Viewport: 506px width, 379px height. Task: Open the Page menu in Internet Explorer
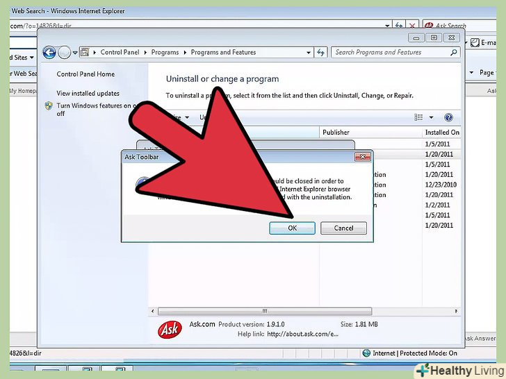click(487, 72)
